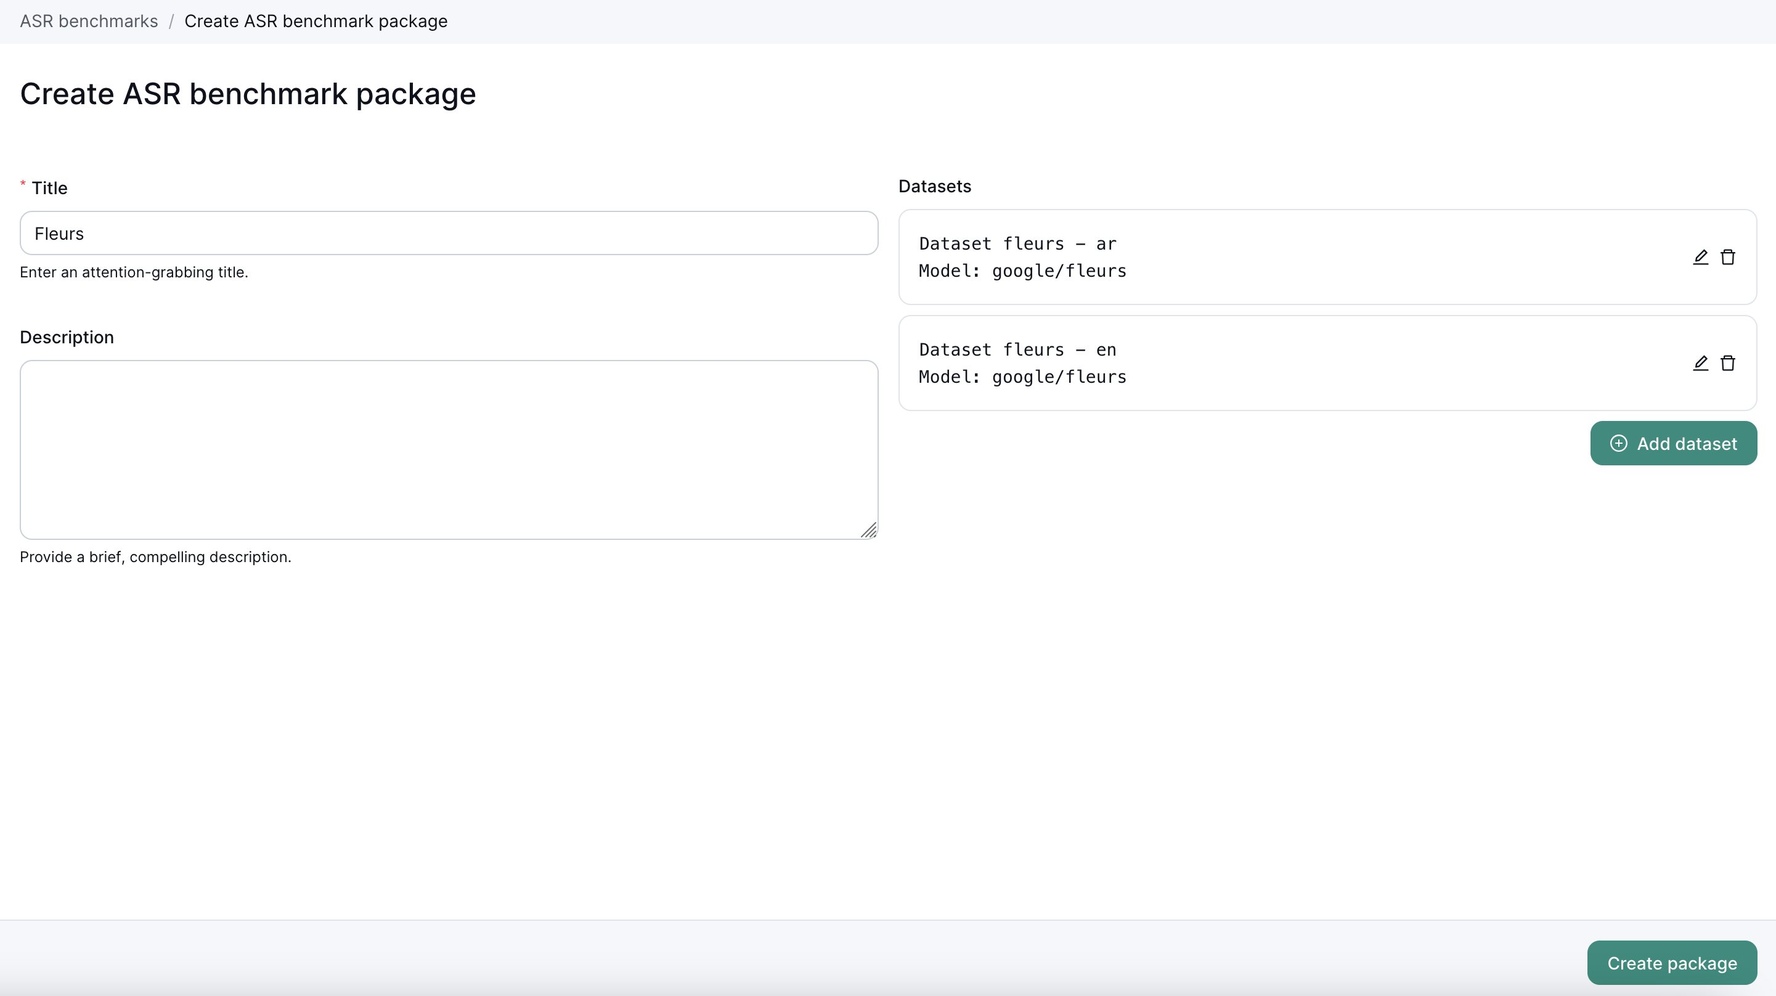Click the Title input field

click(x=448, y=234)
